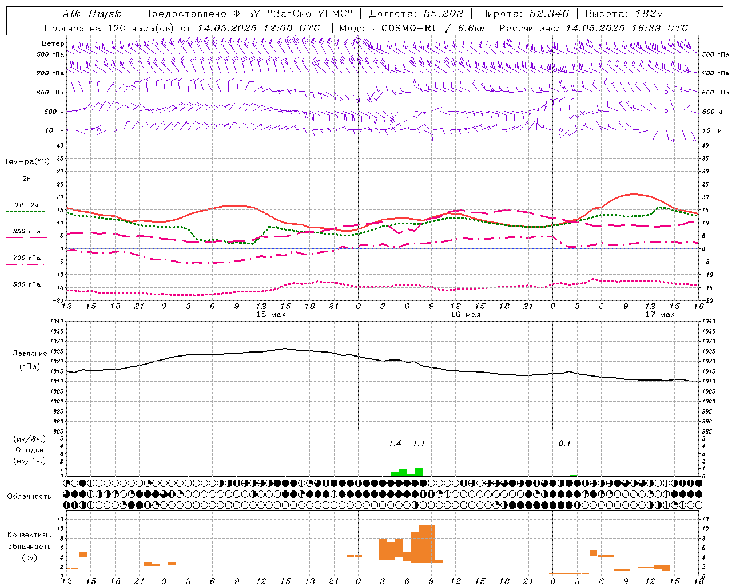
Task: Click the 'Долгота: 85.203' value
Action: (416, 14)
